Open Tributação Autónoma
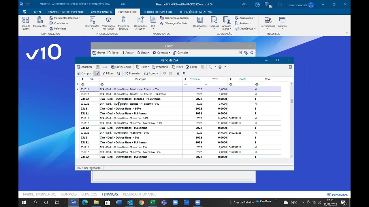 [174, 18]
